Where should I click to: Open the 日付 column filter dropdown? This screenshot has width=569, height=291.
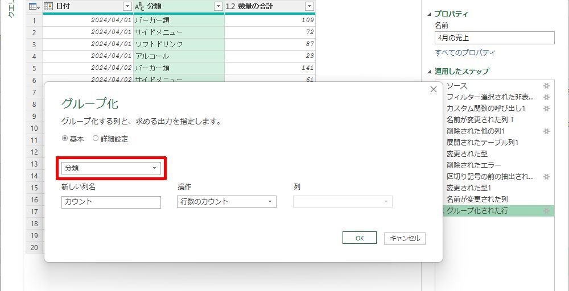(x=127, y=6)
